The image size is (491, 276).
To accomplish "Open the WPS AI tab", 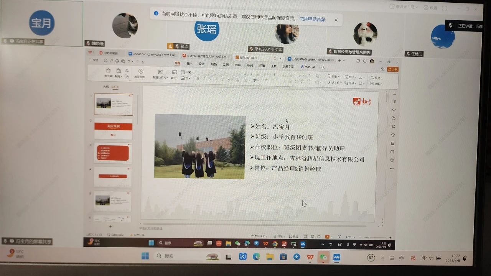I will pyautogui.click(x=308, y=67).
